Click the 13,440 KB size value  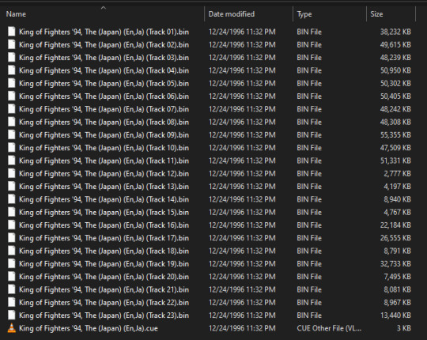(x=395, y=315)
